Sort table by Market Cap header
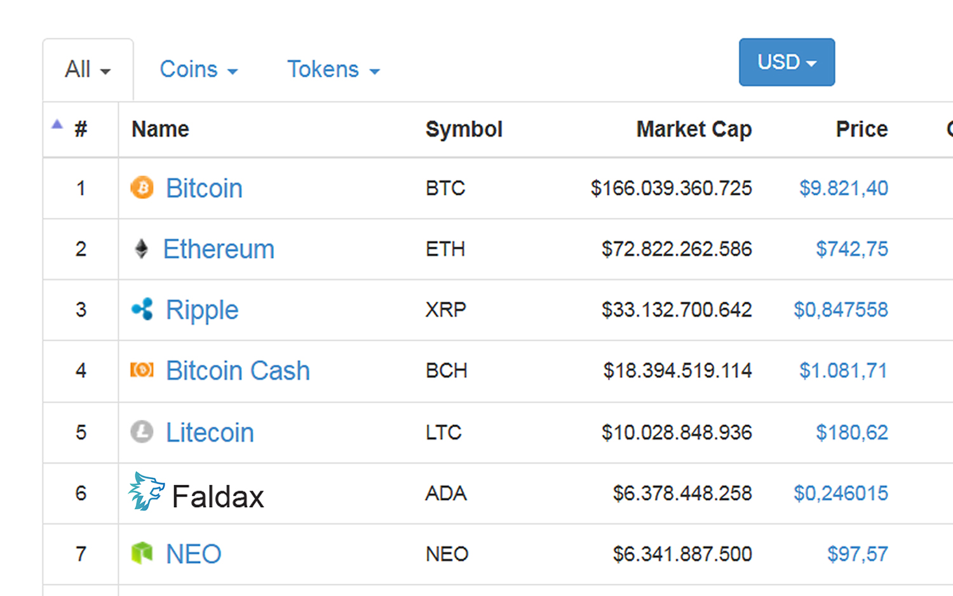This screenshot has width=953, height=596. pos(694,129)
